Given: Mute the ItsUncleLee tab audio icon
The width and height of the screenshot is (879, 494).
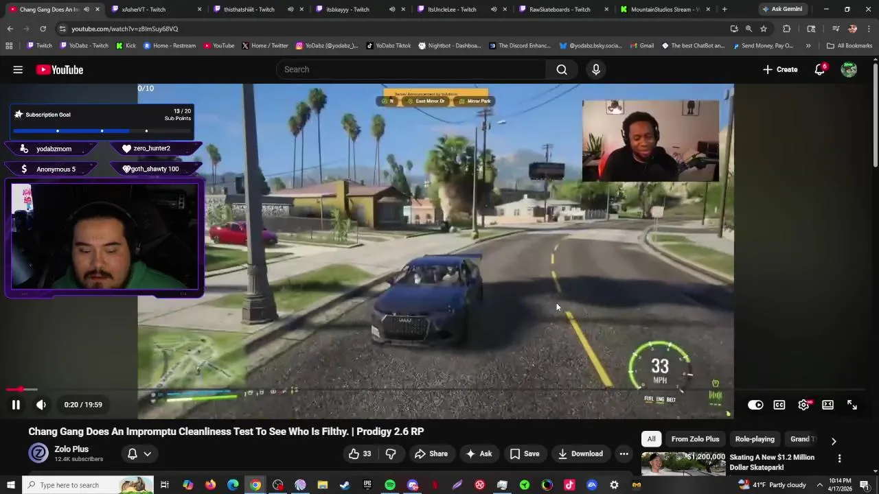Looking at the screenshot, I should point(494,10).
